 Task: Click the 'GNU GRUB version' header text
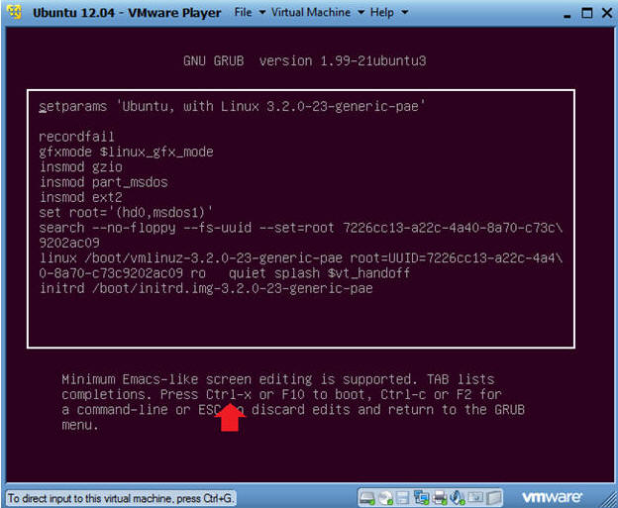click(x=305, y=60)
